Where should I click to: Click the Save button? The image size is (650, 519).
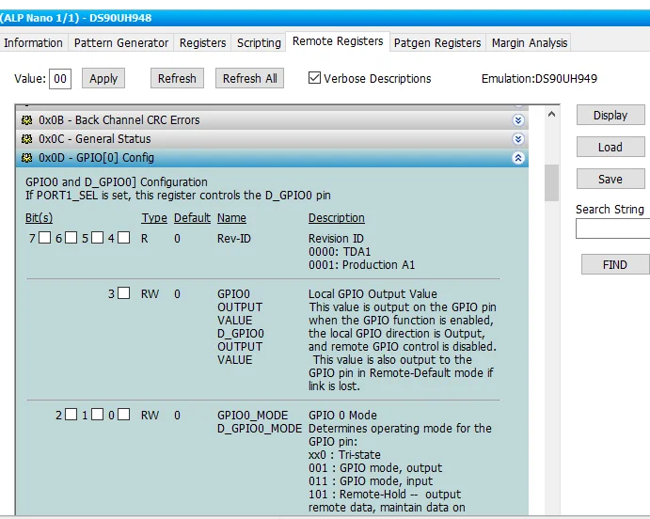click(x=610, y=179)
